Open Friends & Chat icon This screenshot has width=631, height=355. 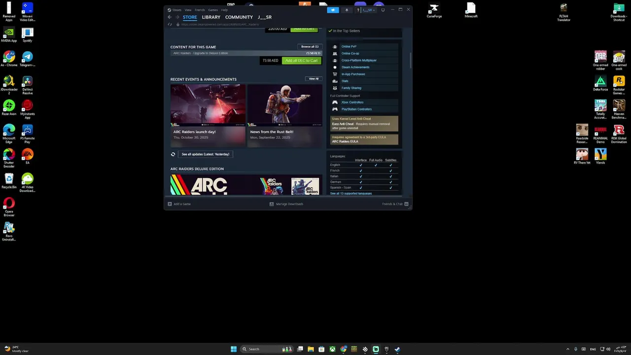tap(407, 204)
